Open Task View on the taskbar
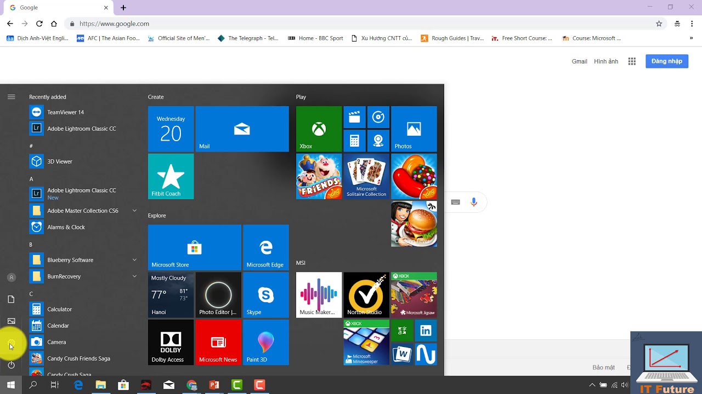 click(x=54, y=385)
